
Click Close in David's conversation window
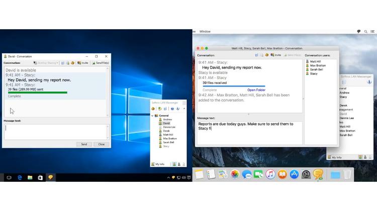coord(101,144)
